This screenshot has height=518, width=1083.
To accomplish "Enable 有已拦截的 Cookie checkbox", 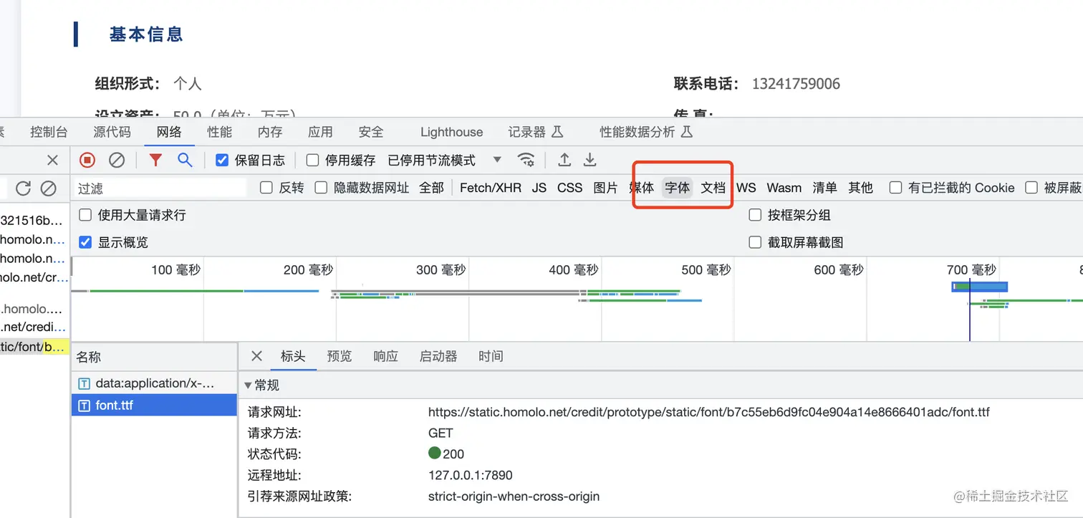I will point(895,188).
